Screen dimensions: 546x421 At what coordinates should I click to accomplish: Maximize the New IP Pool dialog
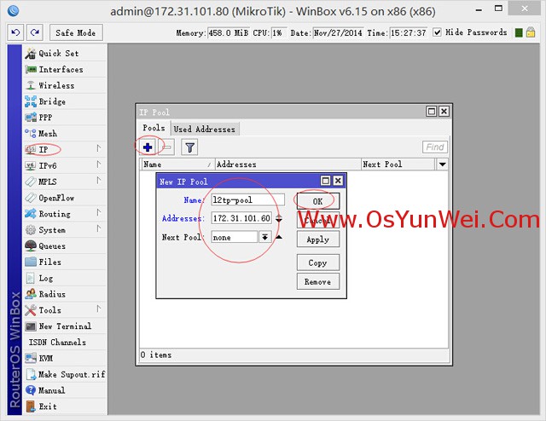tap(326, 181)
